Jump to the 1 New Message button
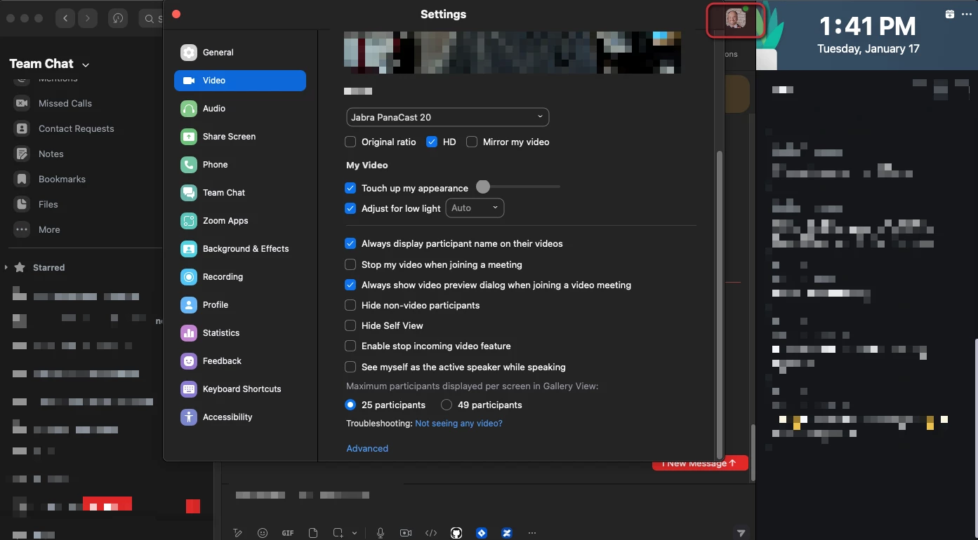The height and width of the screenshot is (540, 978). pyautogui.click(x=700, y=464)
